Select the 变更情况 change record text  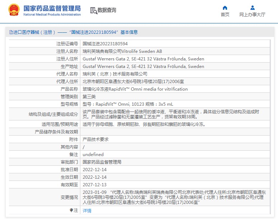coord(174,197)
